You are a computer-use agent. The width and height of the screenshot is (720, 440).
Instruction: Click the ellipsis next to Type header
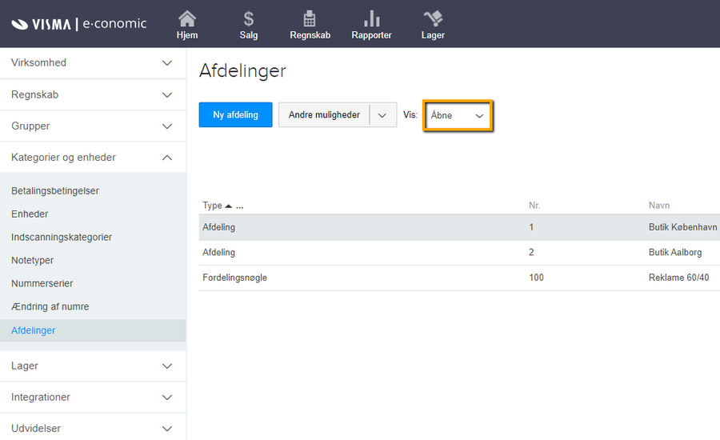pyautogui.click(x=240, y=206)
